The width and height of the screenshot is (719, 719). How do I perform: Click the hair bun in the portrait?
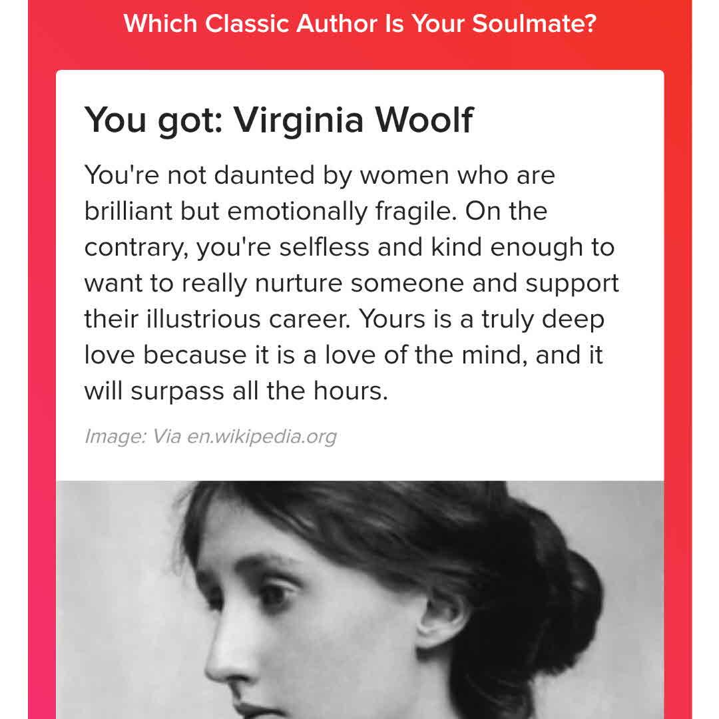point(566,599)
